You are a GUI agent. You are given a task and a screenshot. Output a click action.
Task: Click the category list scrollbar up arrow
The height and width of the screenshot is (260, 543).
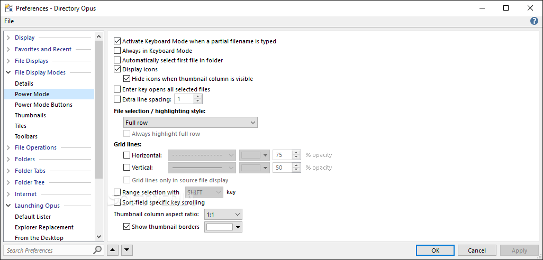(x=98, y=36)
